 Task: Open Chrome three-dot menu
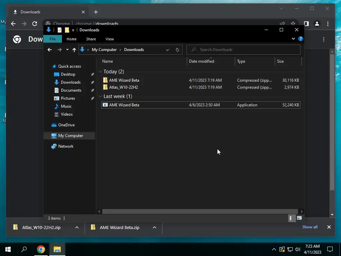pyautogui.click(x=328, y=24)
